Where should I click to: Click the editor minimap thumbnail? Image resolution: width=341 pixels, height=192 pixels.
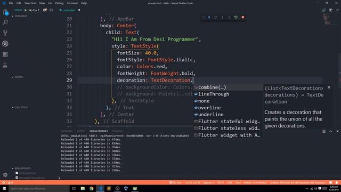click(x=327, y=19)
